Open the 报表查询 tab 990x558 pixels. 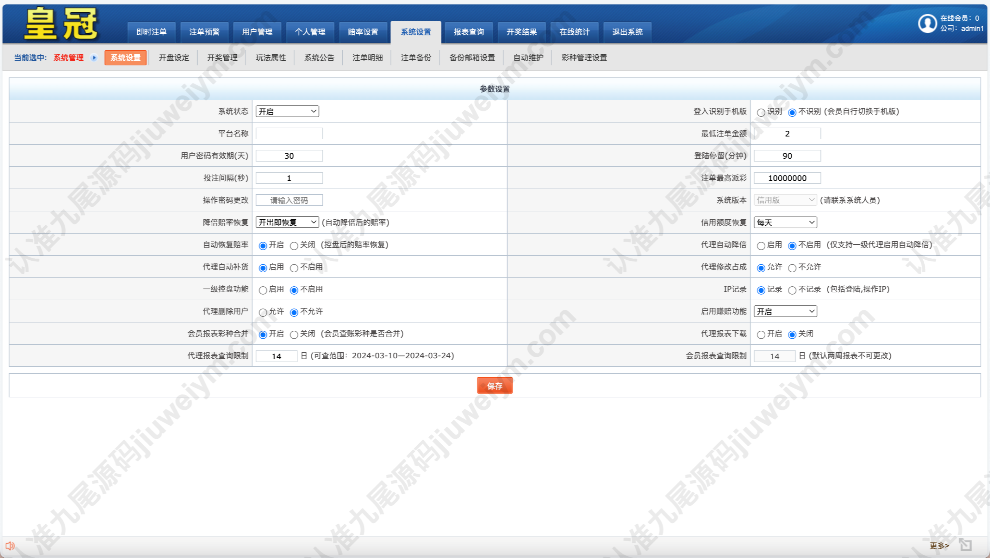468,32
